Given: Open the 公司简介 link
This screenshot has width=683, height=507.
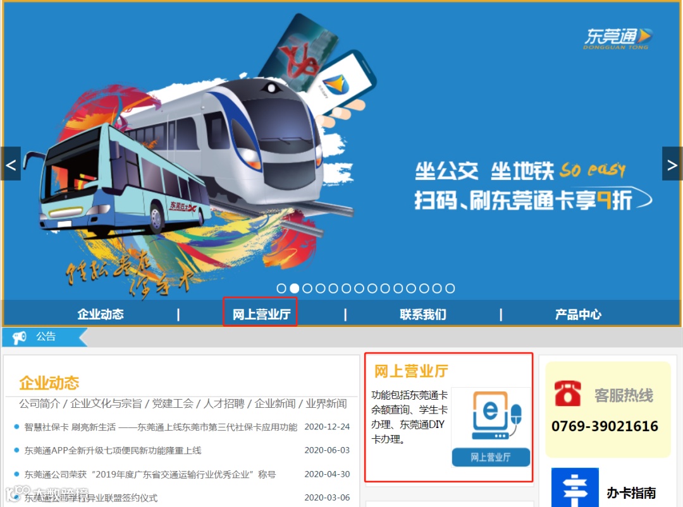Looking at the screenshot, I should [x=40, y=403].
